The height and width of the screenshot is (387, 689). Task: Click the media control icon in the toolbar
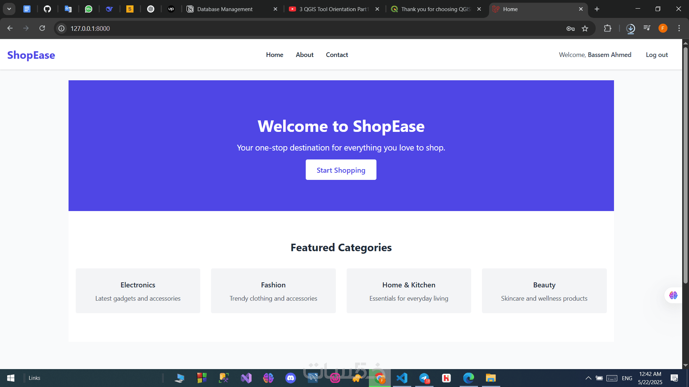[647, 28]
